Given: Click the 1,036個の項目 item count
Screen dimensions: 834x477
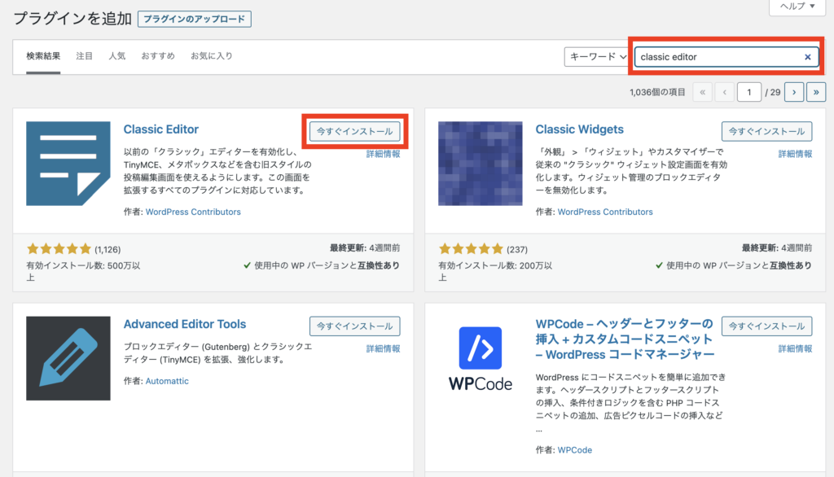Looking at the screenshot, I should pyautogui.click(x=657, y=92).
